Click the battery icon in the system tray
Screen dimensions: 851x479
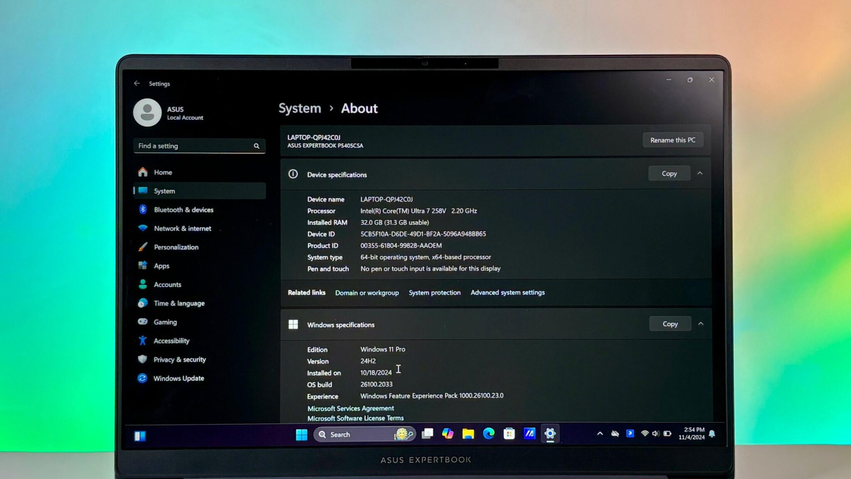click(x=667, y=434)
